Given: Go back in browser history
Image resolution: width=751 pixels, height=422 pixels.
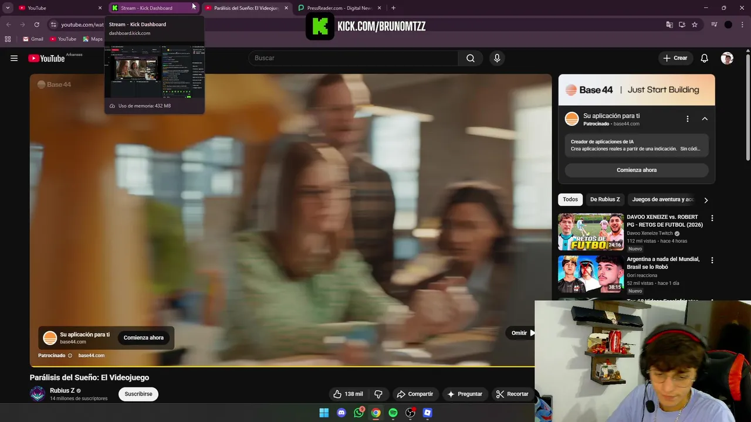Looking at the screenshot, I should tap(8, 25).
